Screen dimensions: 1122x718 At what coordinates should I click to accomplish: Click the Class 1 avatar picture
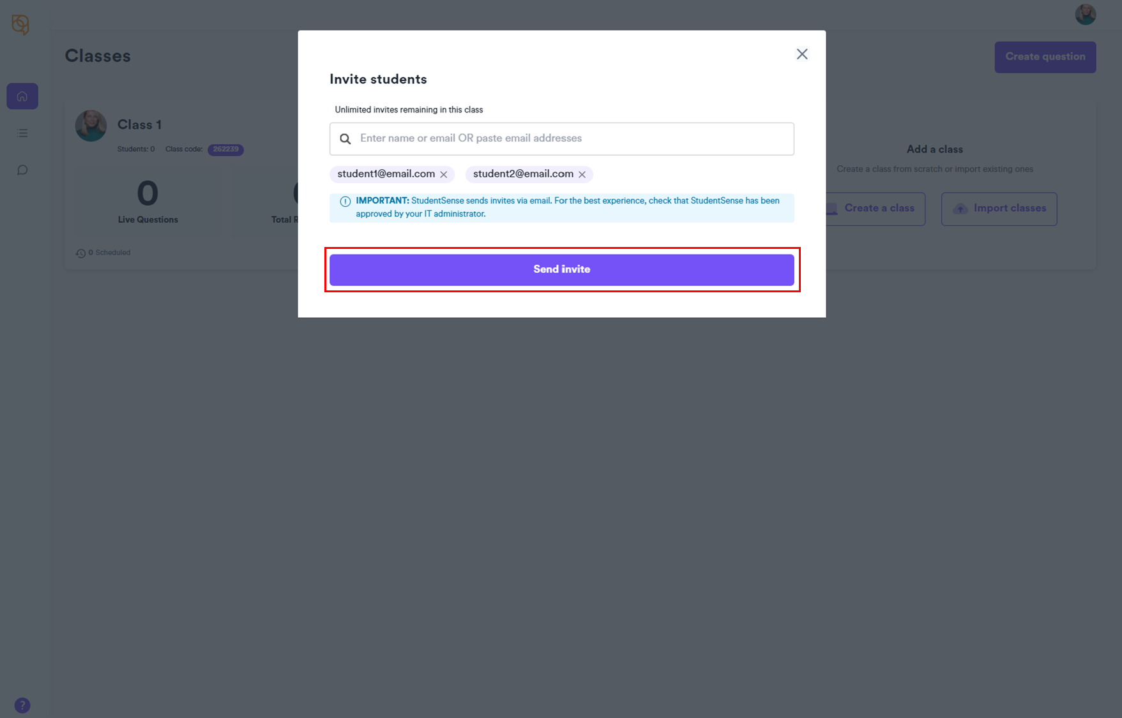point(91,126)
